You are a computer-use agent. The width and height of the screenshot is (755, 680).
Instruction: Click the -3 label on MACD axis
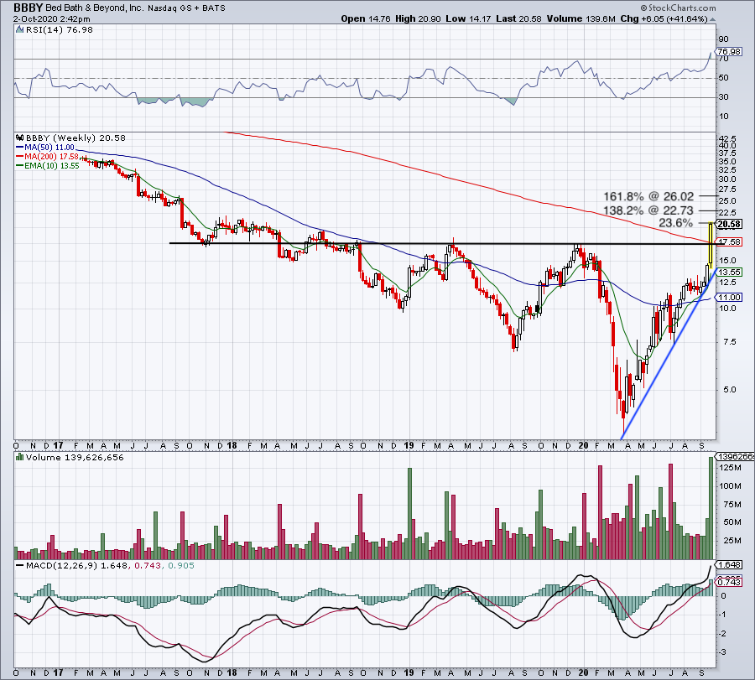click(x=722, y=652)
